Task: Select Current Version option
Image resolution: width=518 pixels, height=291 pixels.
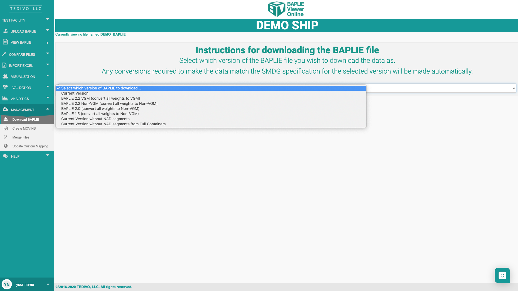Action: point(75,93)
